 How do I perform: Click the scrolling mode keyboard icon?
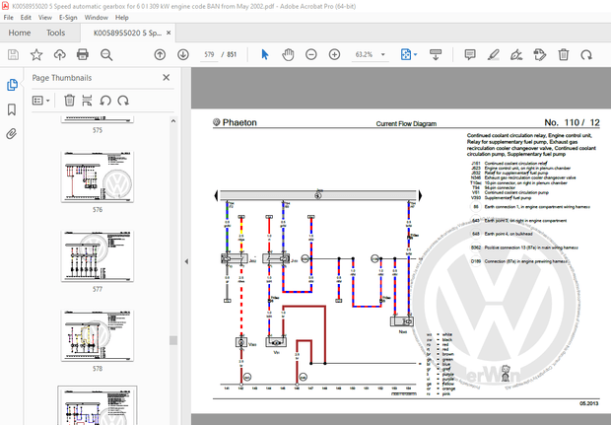coord(436,54)
